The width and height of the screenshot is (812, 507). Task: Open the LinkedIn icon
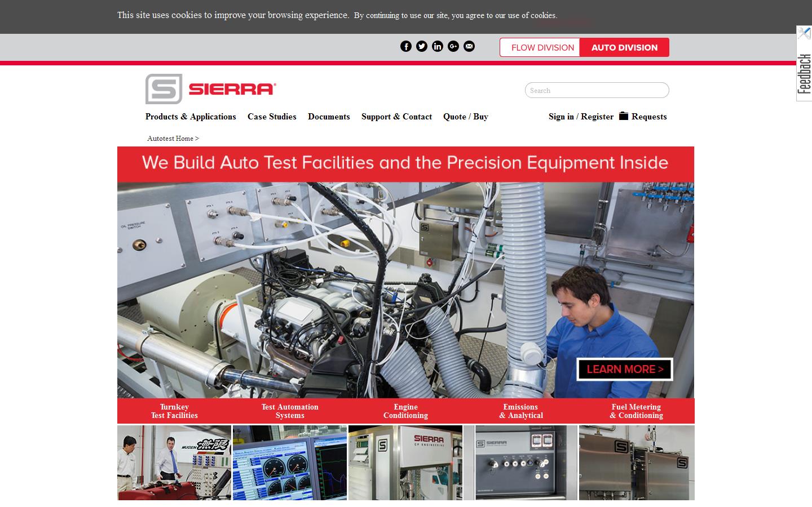tap(438, 46)
